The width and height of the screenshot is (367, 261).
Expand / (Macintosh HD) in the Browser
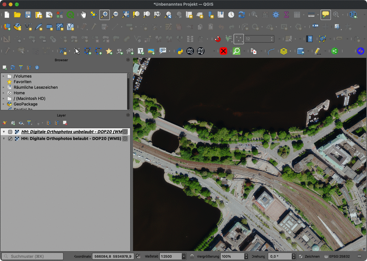(x=3, y=98)
